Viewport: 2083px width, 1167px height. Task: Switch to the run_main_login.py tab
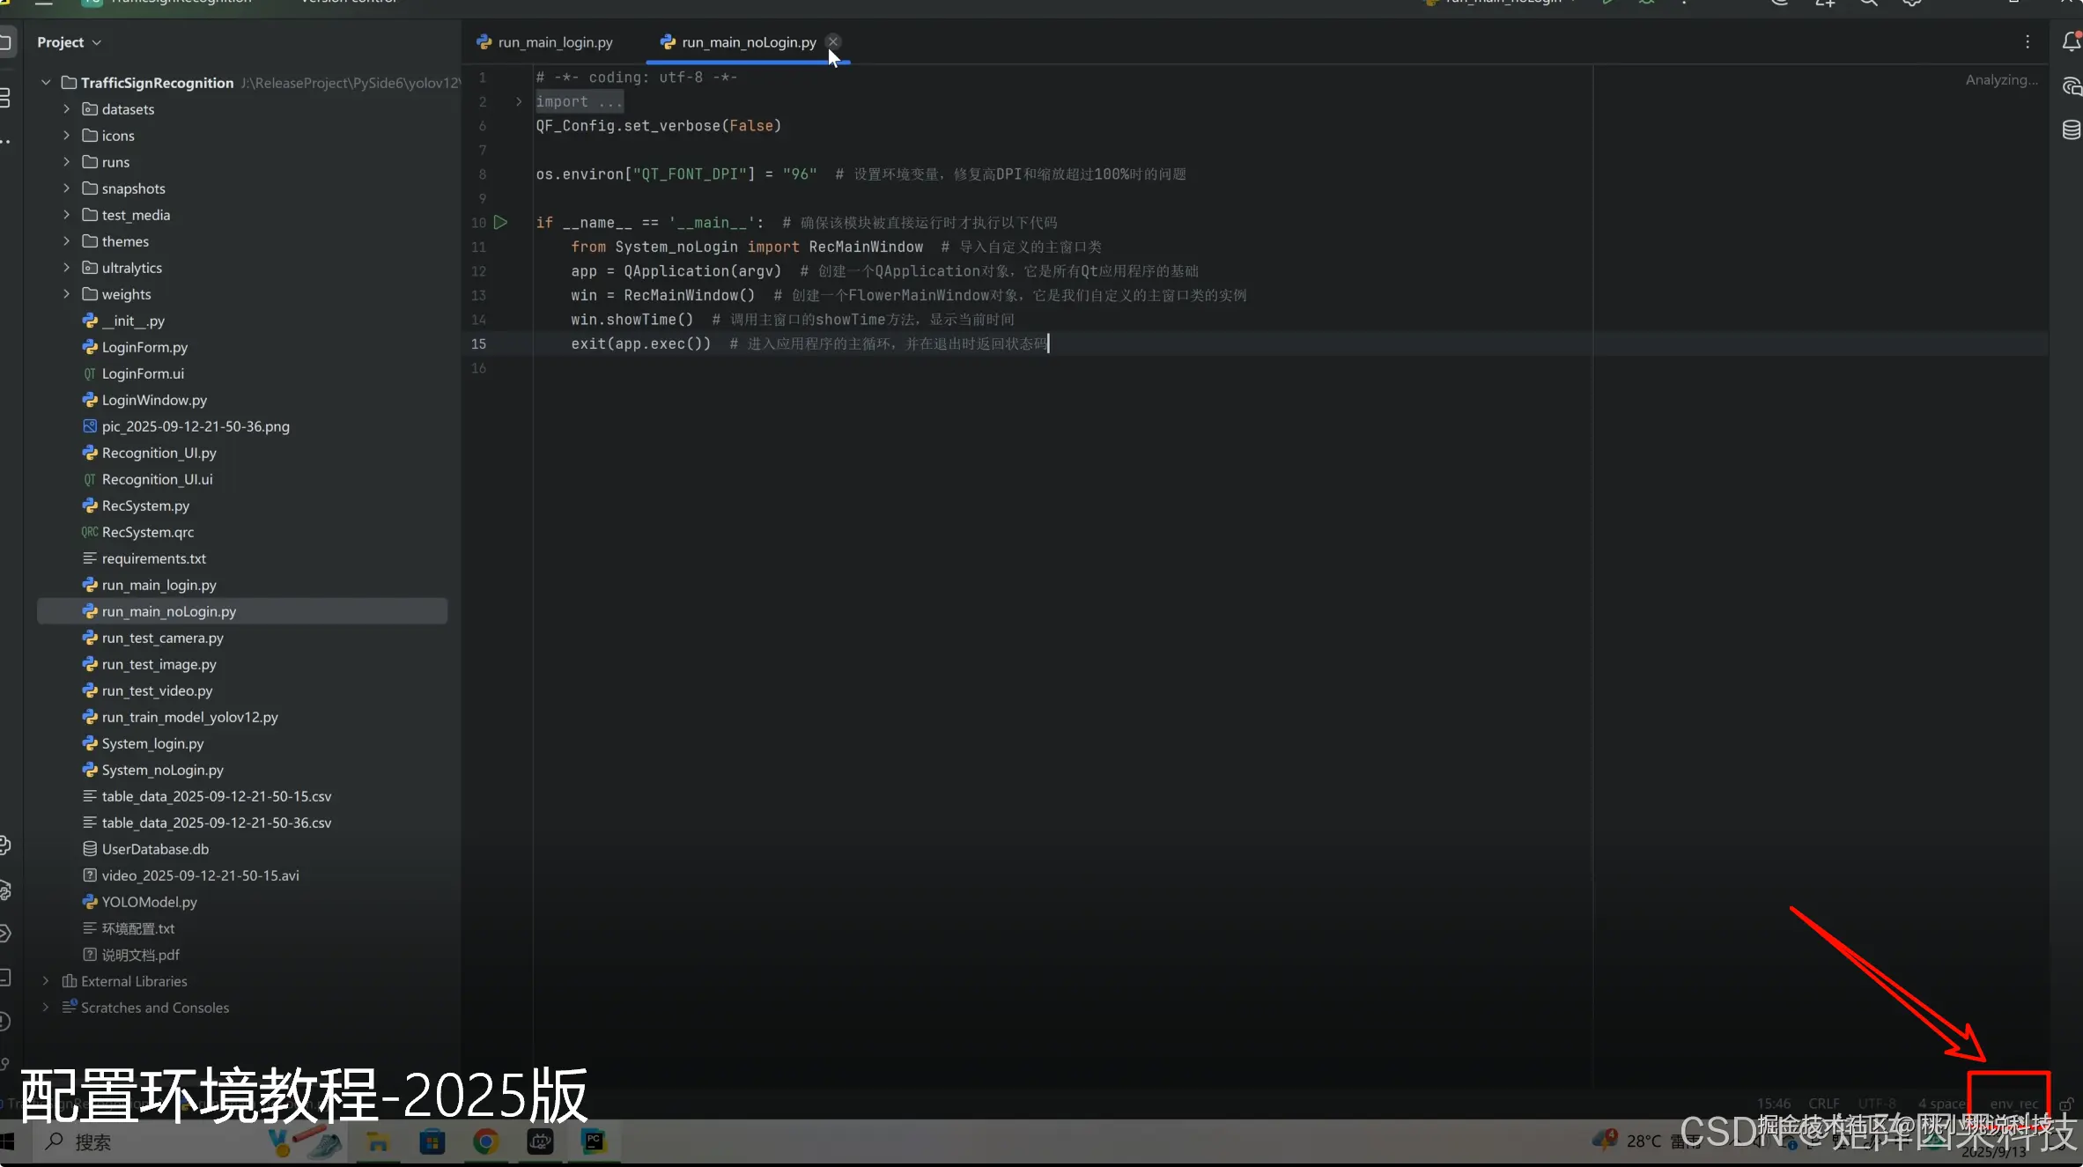coord(555,42)
